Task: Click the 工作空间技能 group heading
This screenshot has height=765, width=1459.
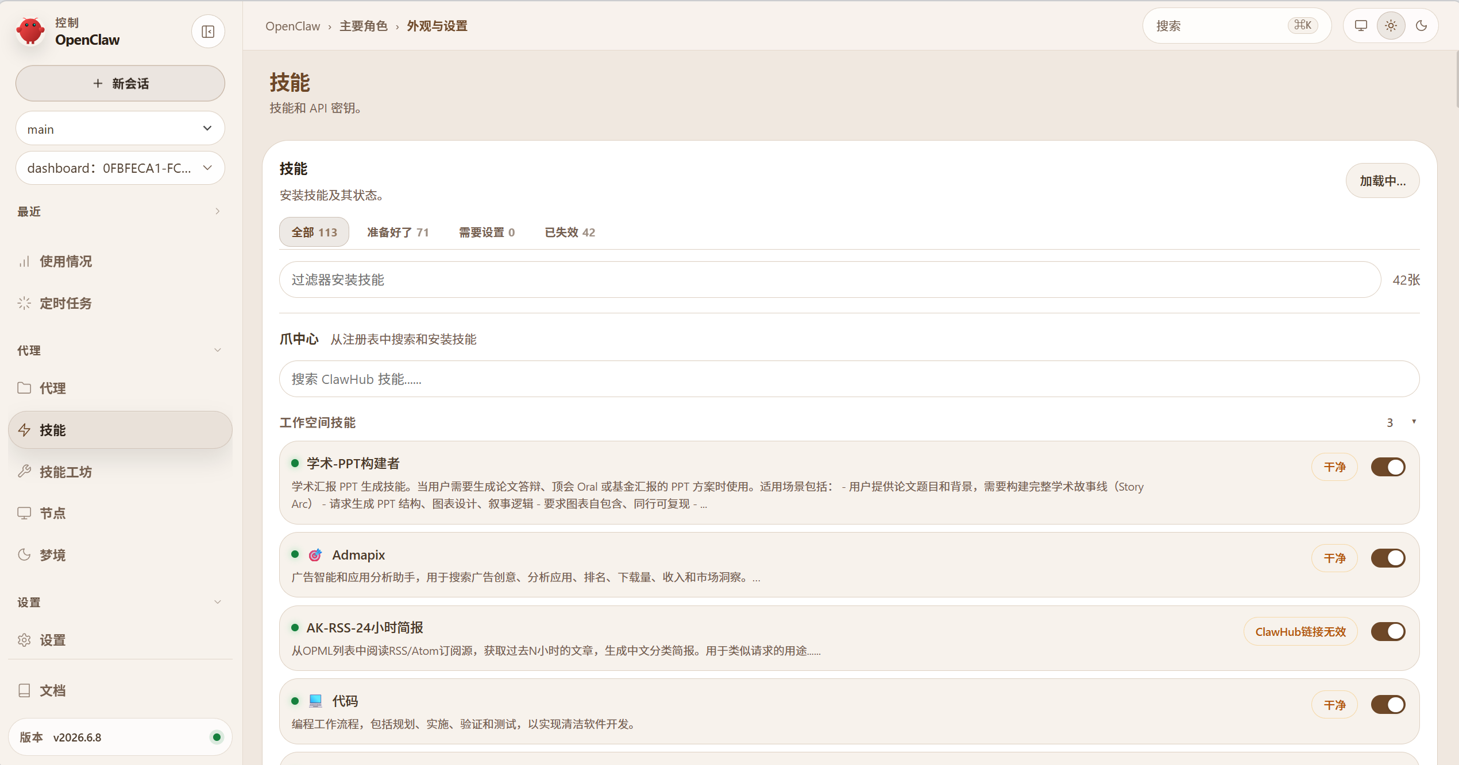Action: (x=318, y=423)
